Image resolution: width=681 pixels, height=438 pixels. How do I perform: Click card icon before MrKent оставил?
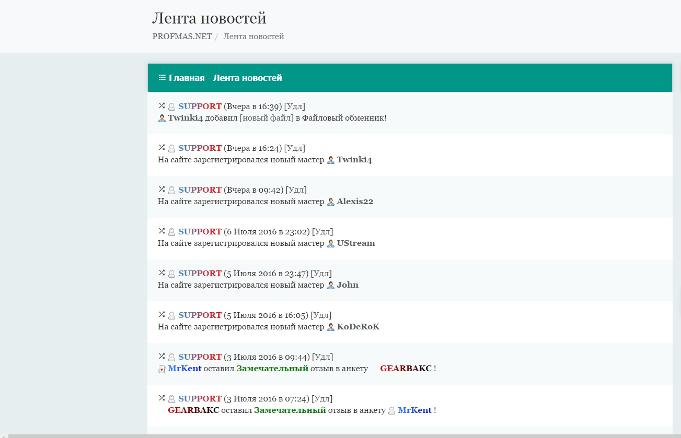pos(161,369)
